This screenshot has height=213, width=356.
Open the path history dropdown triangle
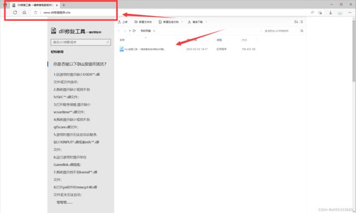click(130, 31)
